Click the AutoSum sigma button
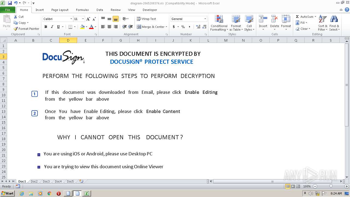350x197 pixels. click(x=304, y=17)
